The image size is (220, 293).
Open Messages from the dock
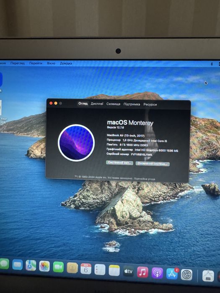tap(4, 264)
